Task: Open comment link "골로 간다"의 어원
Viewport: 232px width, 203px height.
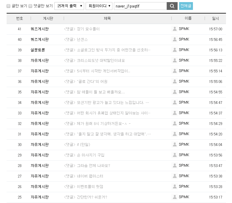Action: tap(86, 81)
